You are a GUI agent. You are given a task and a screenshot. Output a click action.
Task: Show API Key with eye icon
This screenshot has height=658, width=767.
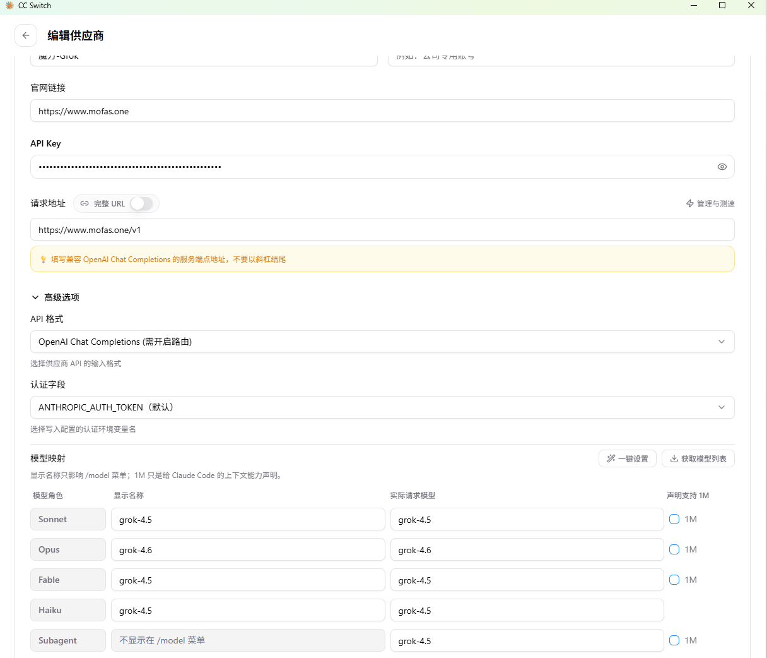(x=722, y=167)
